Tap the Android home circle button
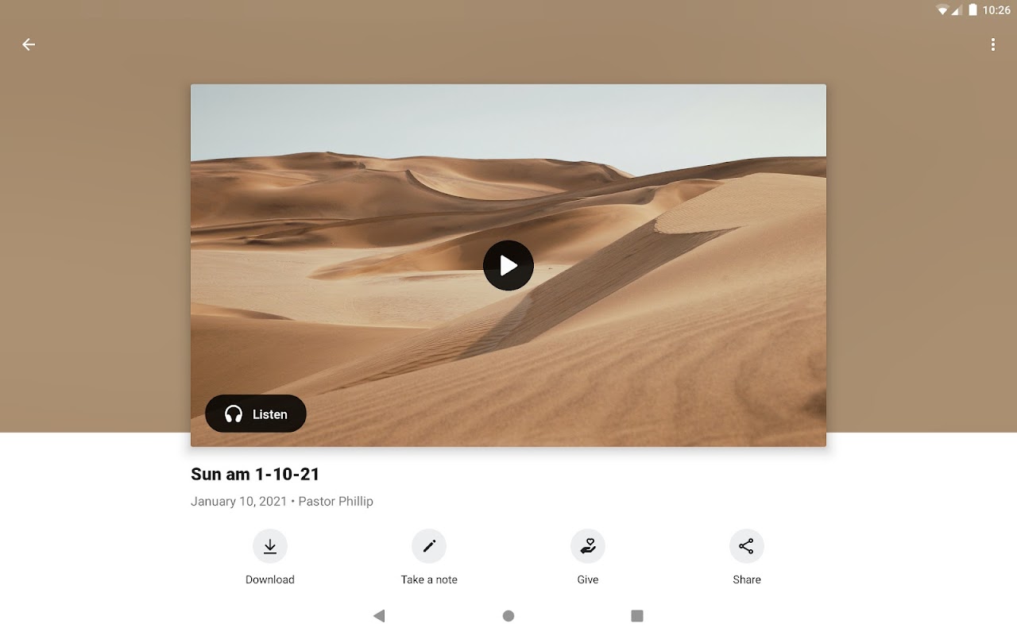The height and width of the screenshot is (635, 1017). [x=508, y=615]
